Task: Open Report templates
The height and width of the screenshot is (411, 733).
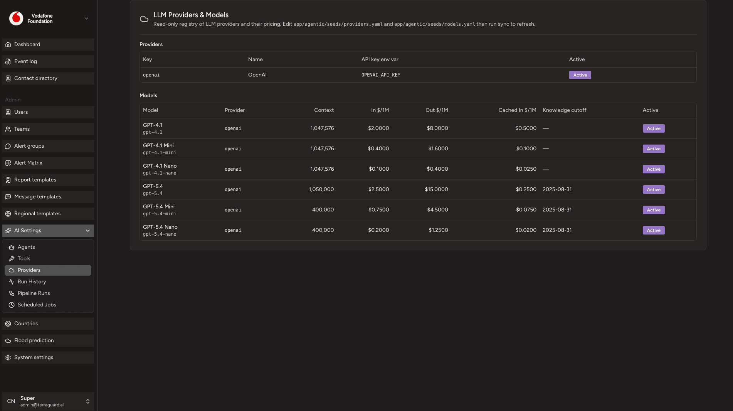Action: [48, 180]
